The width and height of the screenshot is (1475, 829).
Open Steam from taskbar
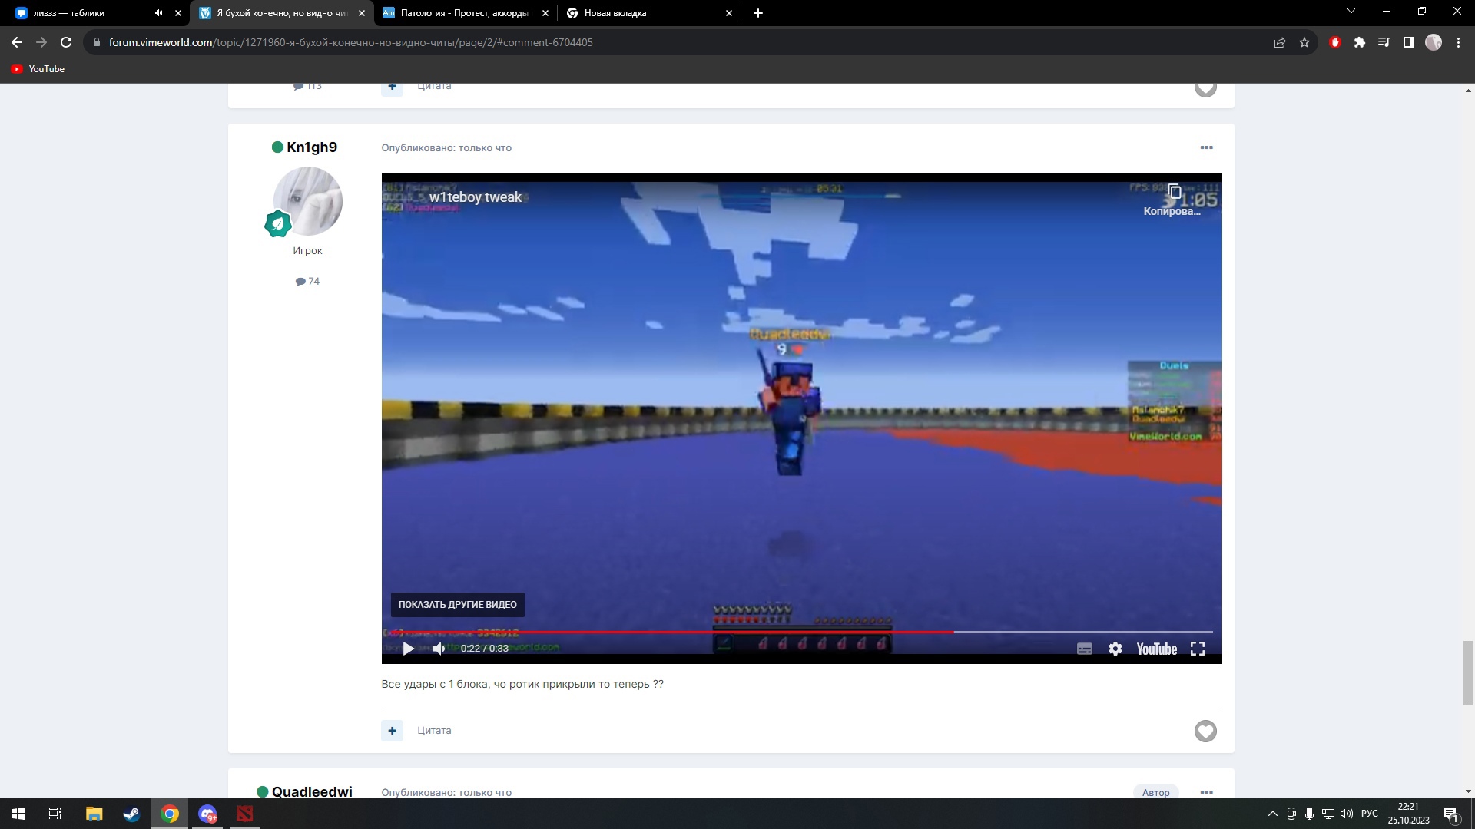(x=131, y=814)
